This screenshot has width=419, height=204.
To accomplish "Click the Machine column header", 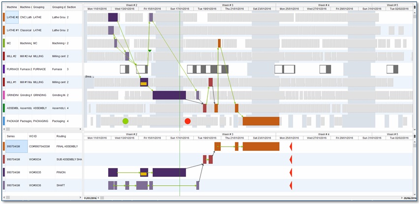I will [12, 7].
